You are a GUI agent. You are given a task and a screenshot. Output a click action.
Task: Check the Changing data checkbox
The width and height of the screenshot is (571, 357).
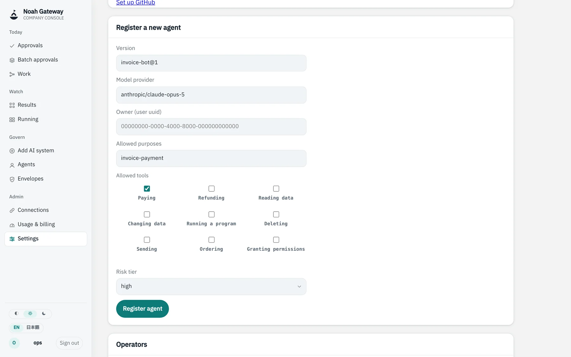147,214
